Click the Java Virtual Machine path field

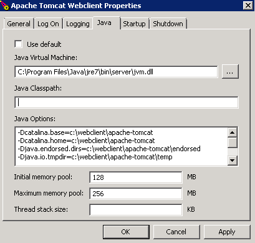116,72
